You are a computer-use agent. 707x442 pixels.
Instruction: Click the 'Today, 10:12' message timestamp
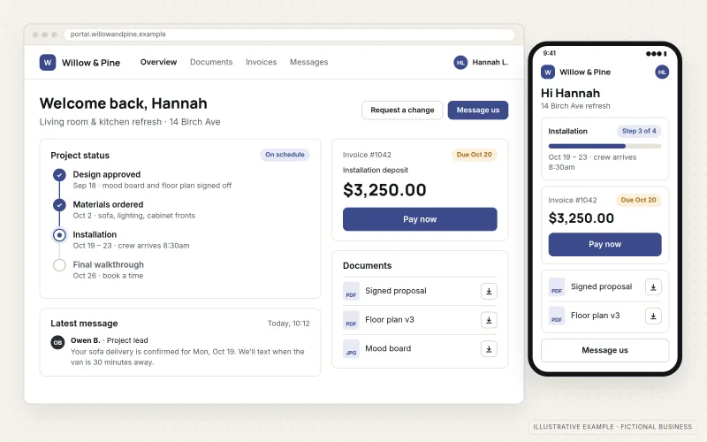tap(289, 324)
